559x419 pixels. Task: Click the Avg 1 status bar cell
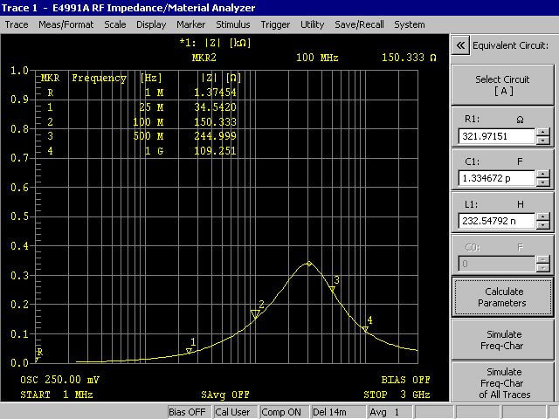390,412
